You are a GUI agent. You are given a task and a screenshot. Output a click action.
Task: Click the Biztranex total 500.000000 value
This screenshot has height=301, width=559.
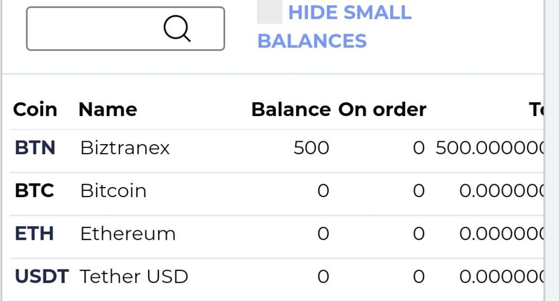[x=489, y=148]
